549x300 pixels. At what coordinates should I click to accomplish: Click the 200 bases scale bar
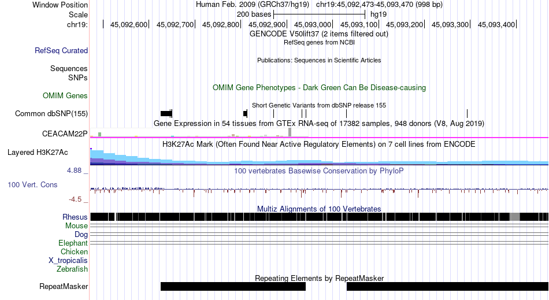tap(320, 14)
